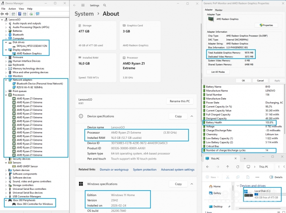Select the AMD Radeon Graphics display adapter
This screenshot has width=286, height=213.
pyautogui.click(x=29, y=53)
